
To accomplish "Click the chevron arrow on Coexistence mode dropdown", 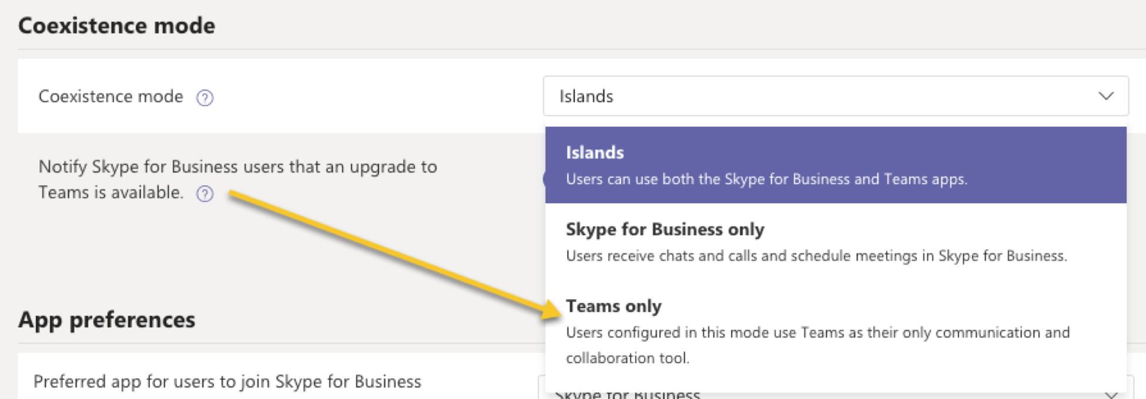I will (1106, 96).
